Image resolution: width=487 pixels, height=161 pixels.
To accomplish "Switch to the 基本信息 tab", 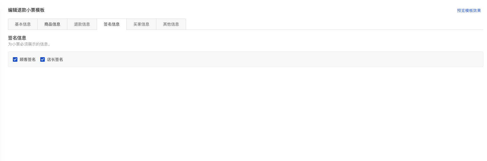I will coord(23,24).
